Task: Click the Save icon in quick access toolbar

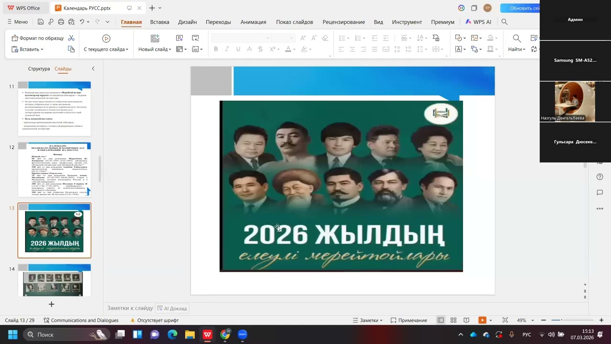Action: (41, 22)
